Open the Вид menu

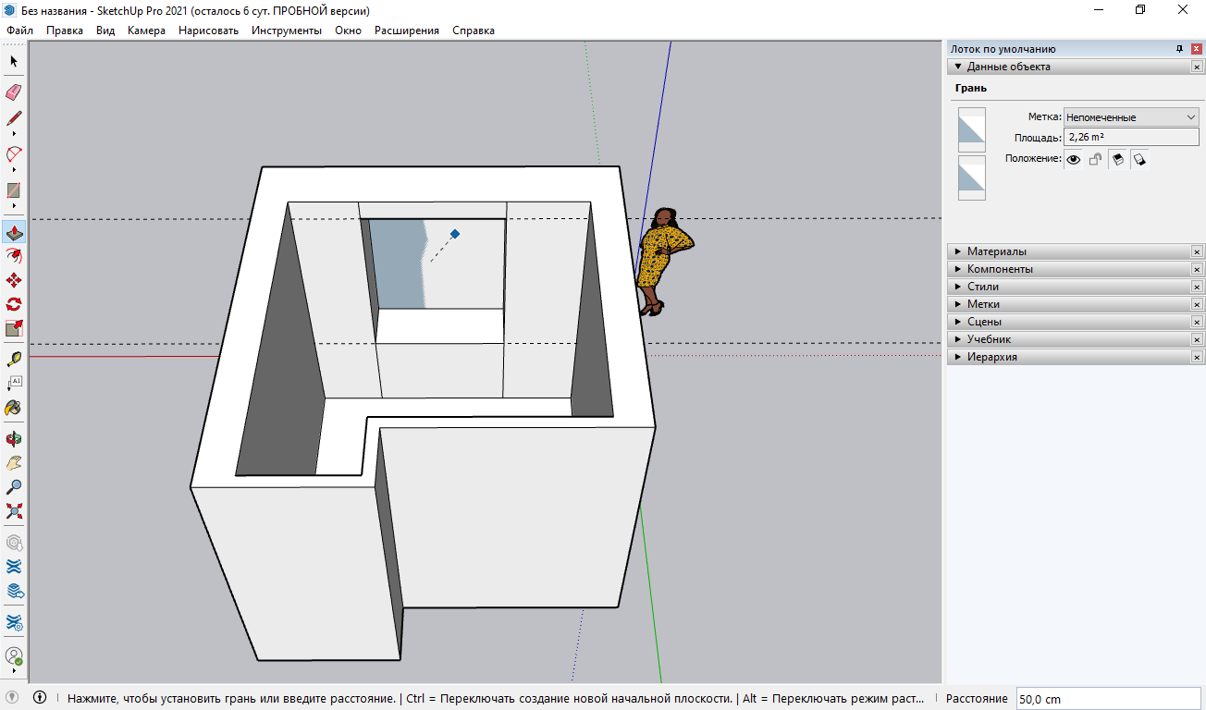click(105, 31)
